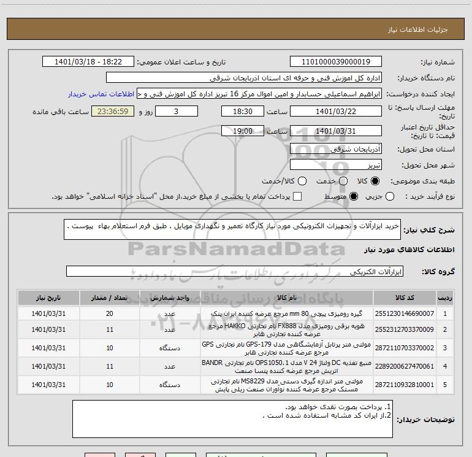Viewport: 472px width, 457px height.
Task: Click the نام کالا column header
Action: [x=287, y=298]
